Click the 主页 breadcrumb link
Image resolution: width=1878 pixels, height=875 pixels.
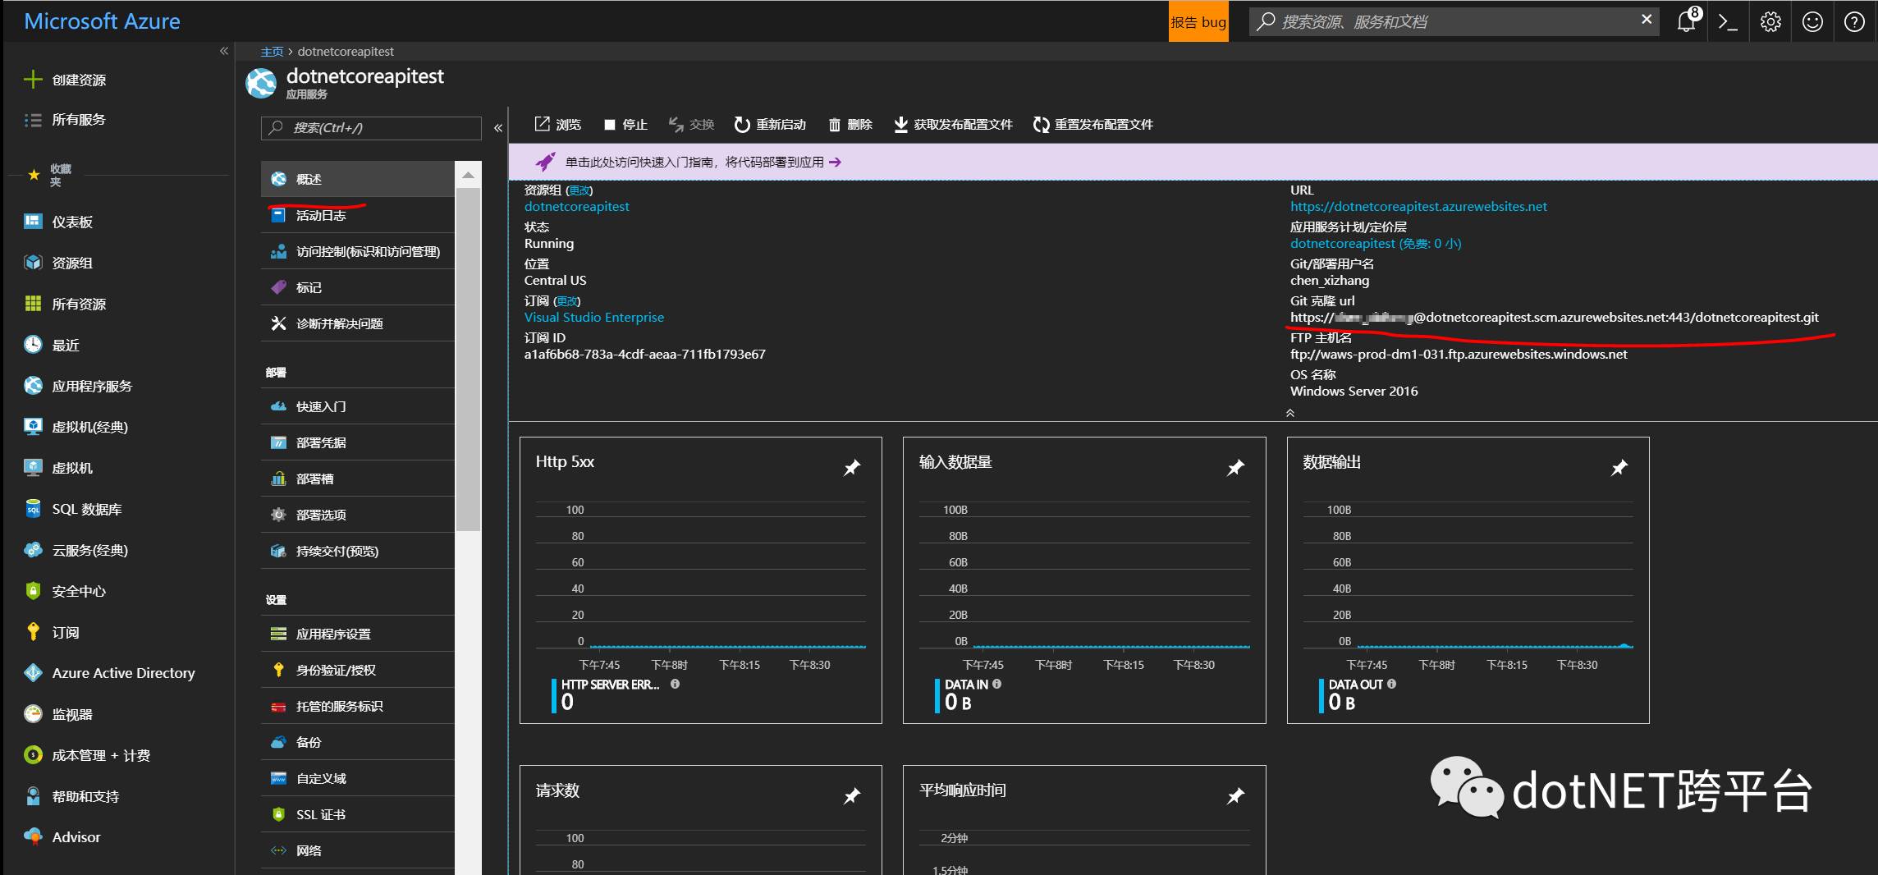click(272, 52)
